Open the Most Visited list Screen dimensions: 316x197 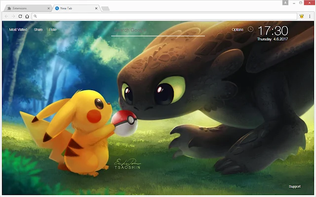pyautogui.click(x=18, y=30)
